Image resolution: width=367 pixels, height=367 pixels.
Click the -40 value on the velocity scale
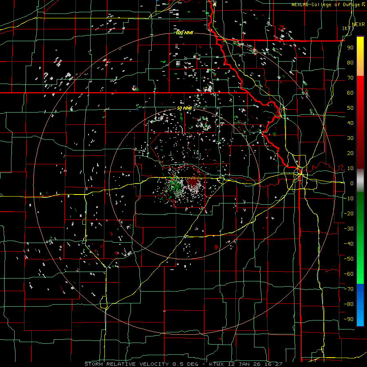[349, 244]
